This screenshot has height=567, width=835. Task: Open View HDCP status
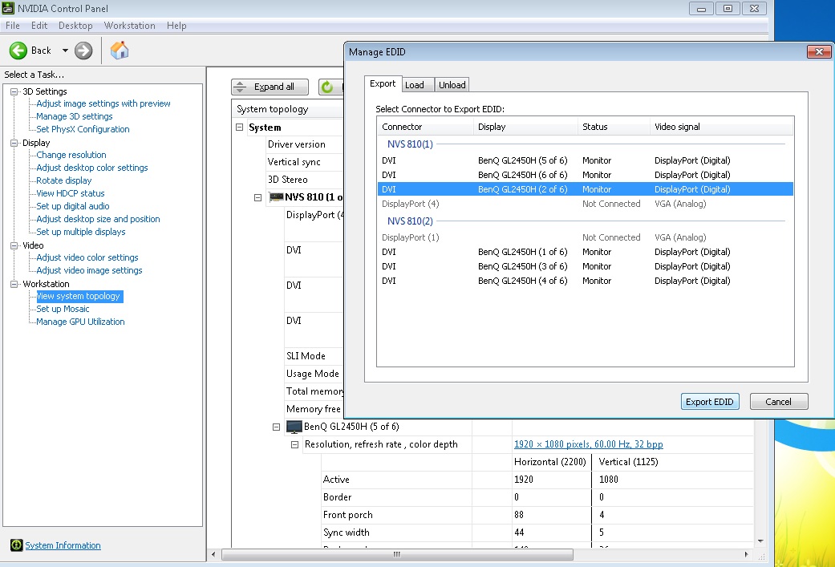point(71,193)
